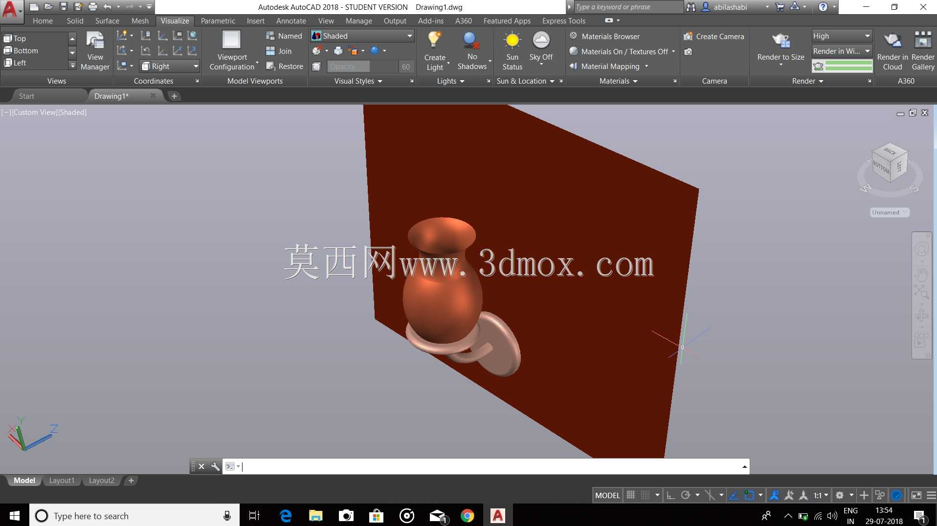Click the keyword search box in title bar

pos(628,7)
